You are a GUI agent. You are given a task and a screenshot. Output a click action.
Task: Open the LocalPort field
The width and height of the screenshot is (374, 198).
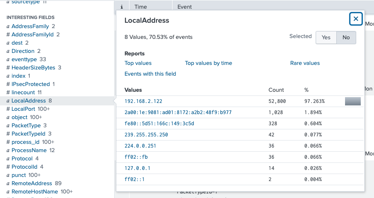[x=23, y=109]
